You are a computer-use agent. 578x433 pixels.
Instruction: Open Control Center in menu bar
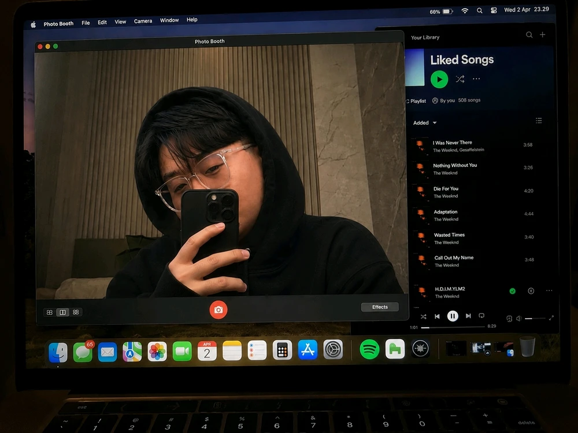coord(494,10)
